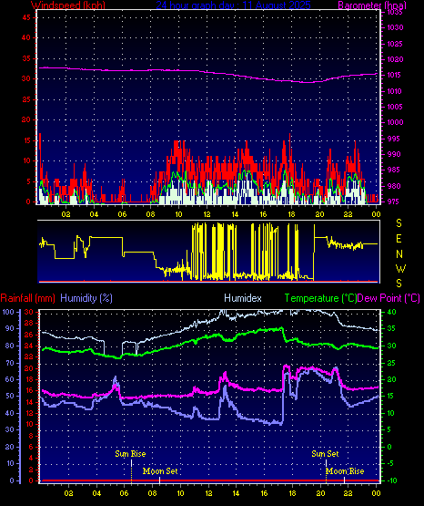Click the Temperature (°C) legend label
This screenshot has height=506, width=424.
click(320, 298)
